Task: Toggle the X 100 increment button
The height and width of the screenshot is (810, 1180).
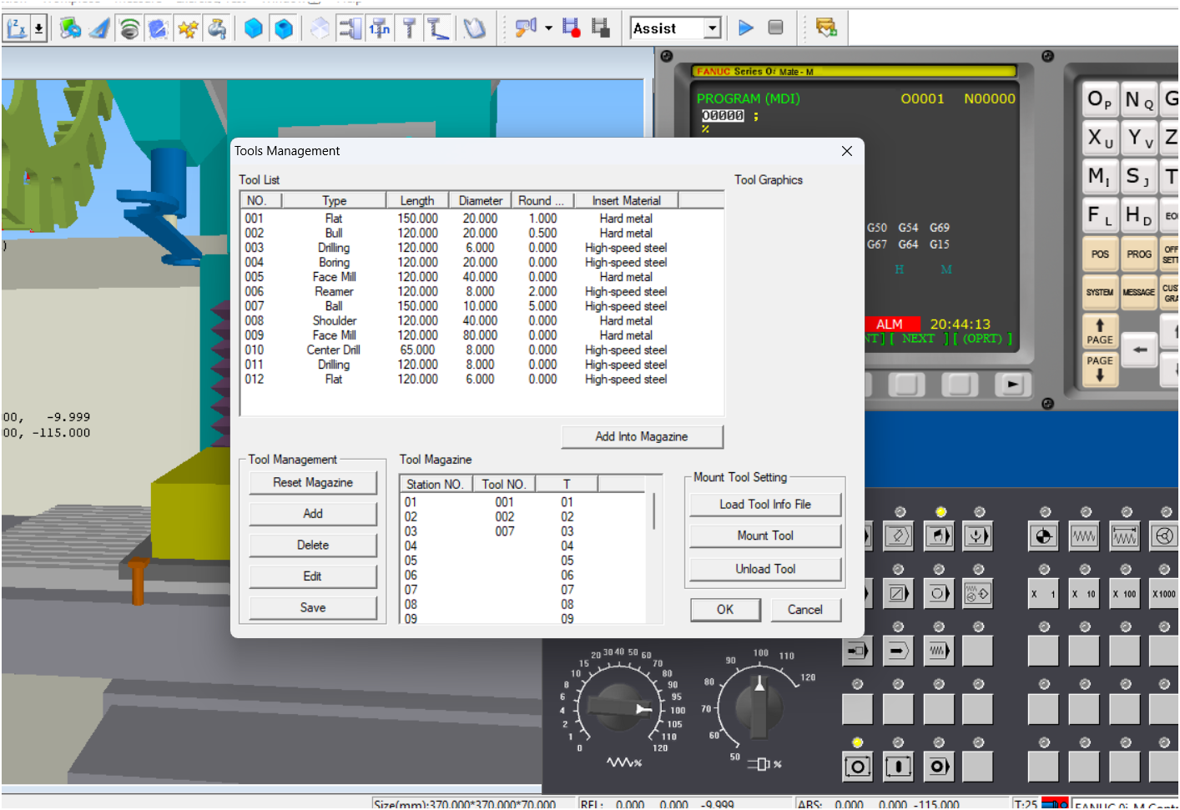Action: 1124,594
